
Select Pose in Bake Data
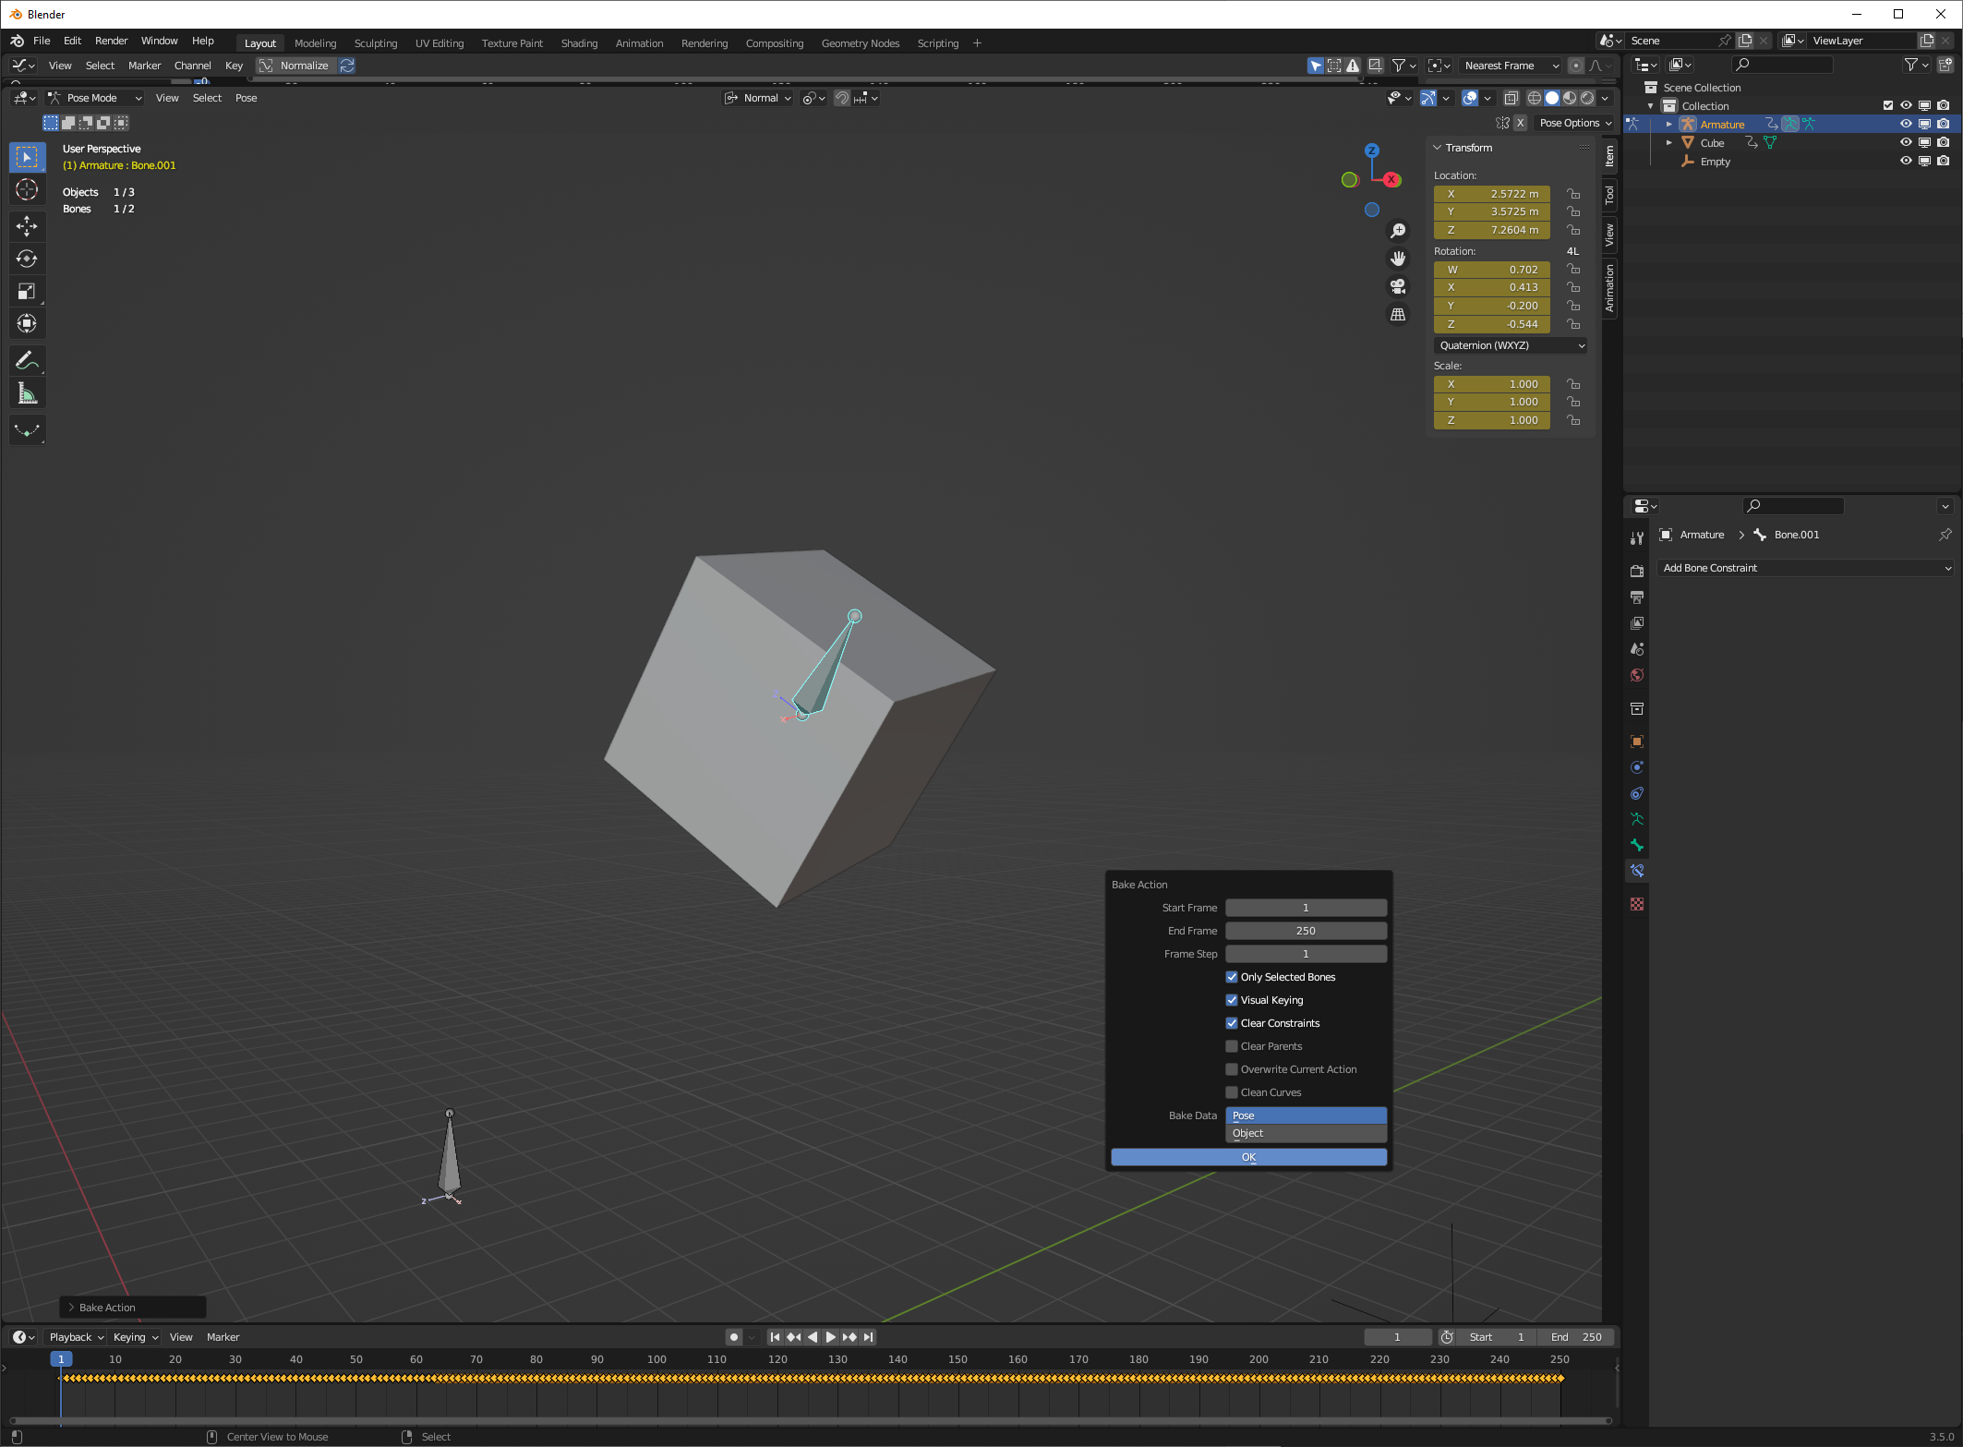click(1306, 1115)
